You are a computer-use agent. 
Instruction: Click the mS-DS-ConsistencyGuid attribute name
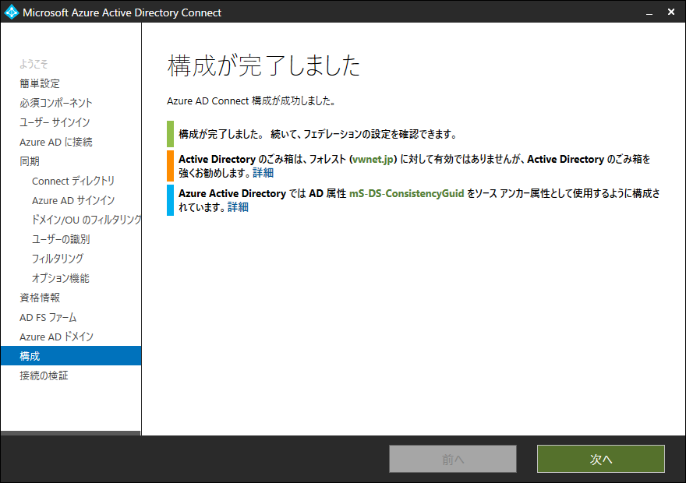(x=406, y=194)
